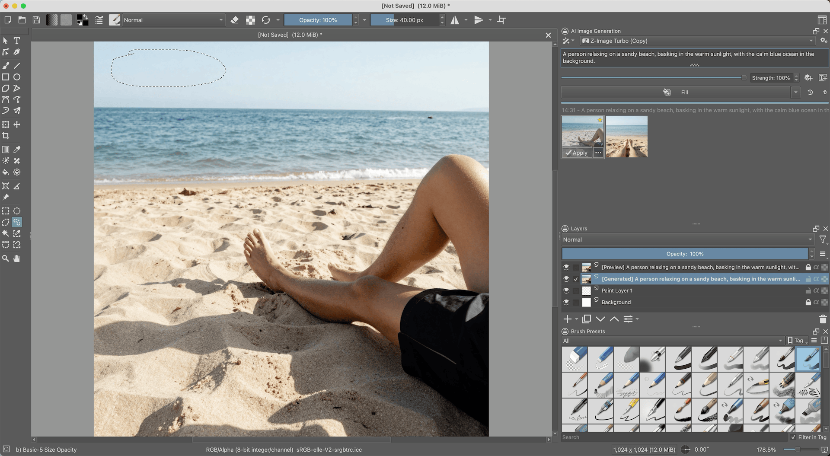Select the Zoom tool

coord(6,258)
